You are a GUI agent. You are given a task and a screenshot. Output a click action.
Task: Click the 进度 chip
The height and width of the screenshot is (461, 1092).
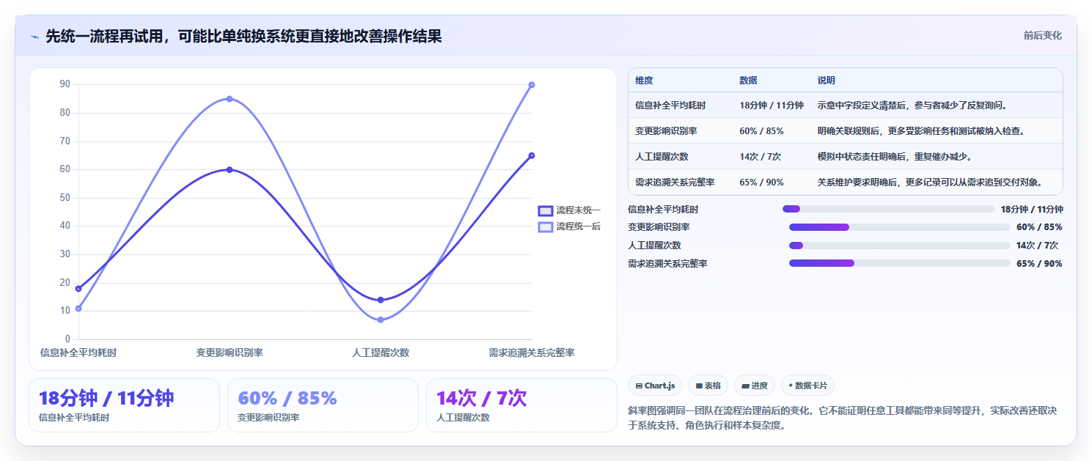[755, 386]
